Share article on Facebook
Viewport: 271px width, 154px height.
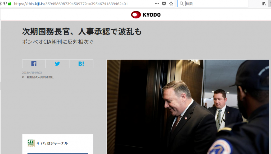(x=34, y=64)
